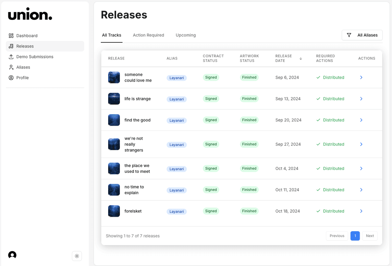Open the All Aliases filter dropdown
This screenshot has height=266, width=392.
362,35
